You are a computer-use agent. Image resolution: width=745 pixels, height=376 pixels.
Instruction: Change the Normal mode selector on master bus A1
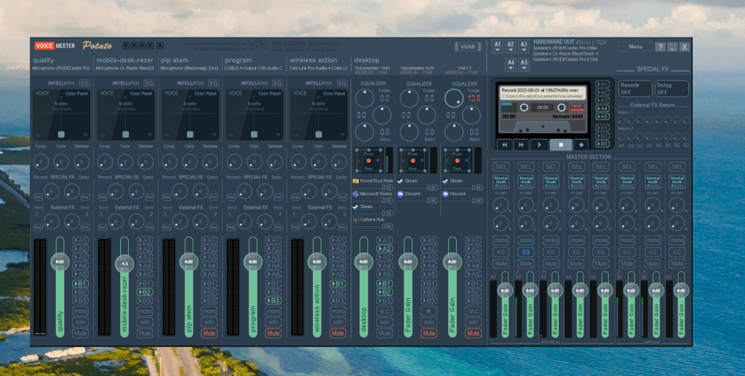pos(501,183)
